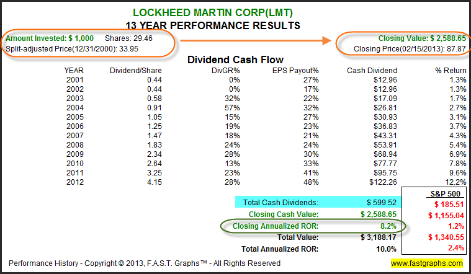Click the Total Value $ 3,188.17 amount

point(379,237)
